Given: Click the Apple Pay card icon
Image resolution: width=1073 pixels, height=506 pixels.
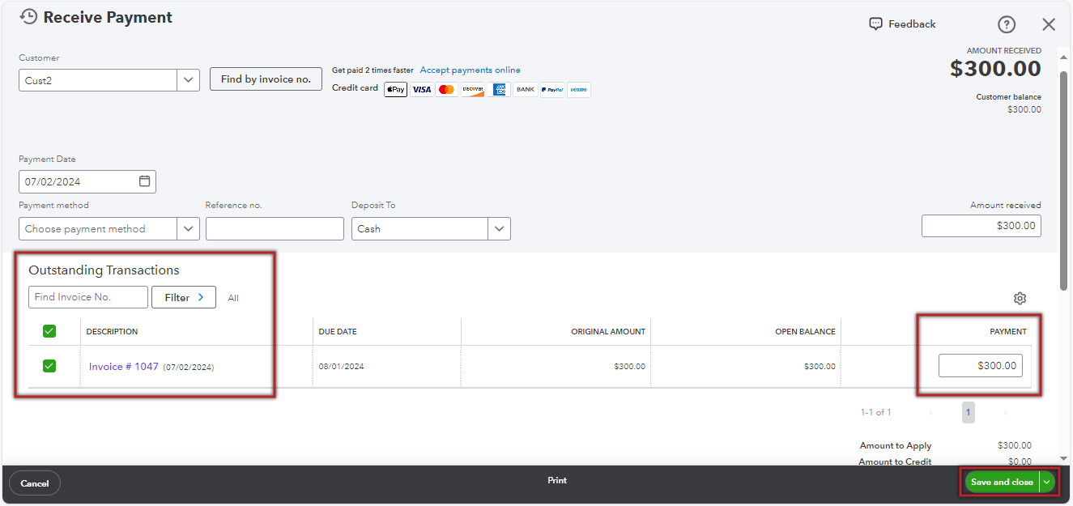Looking at the screenshot, I should point(395,89).
